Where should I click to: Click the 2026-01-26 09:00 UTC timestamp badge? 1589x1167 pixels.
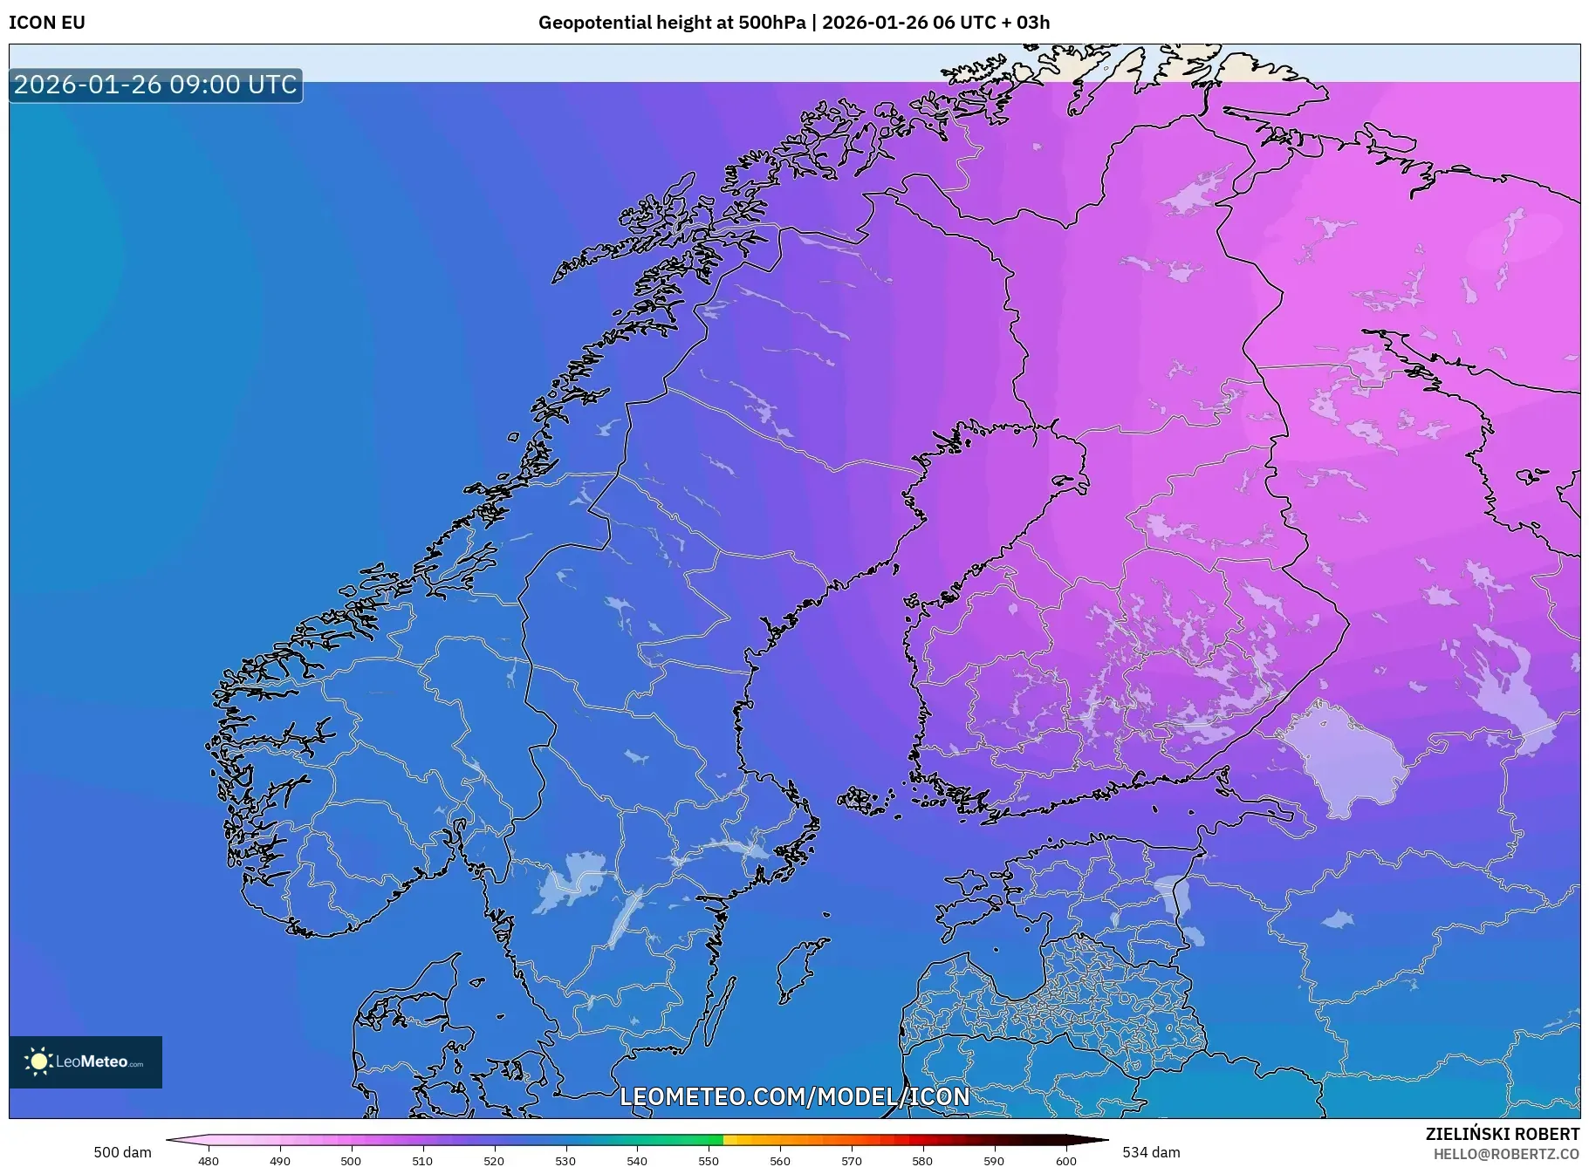tap(155, 85)
